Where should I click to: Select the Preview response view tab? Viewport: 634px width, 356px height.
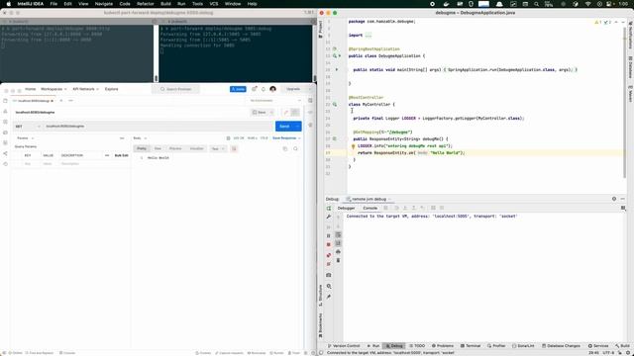(175, 149)
